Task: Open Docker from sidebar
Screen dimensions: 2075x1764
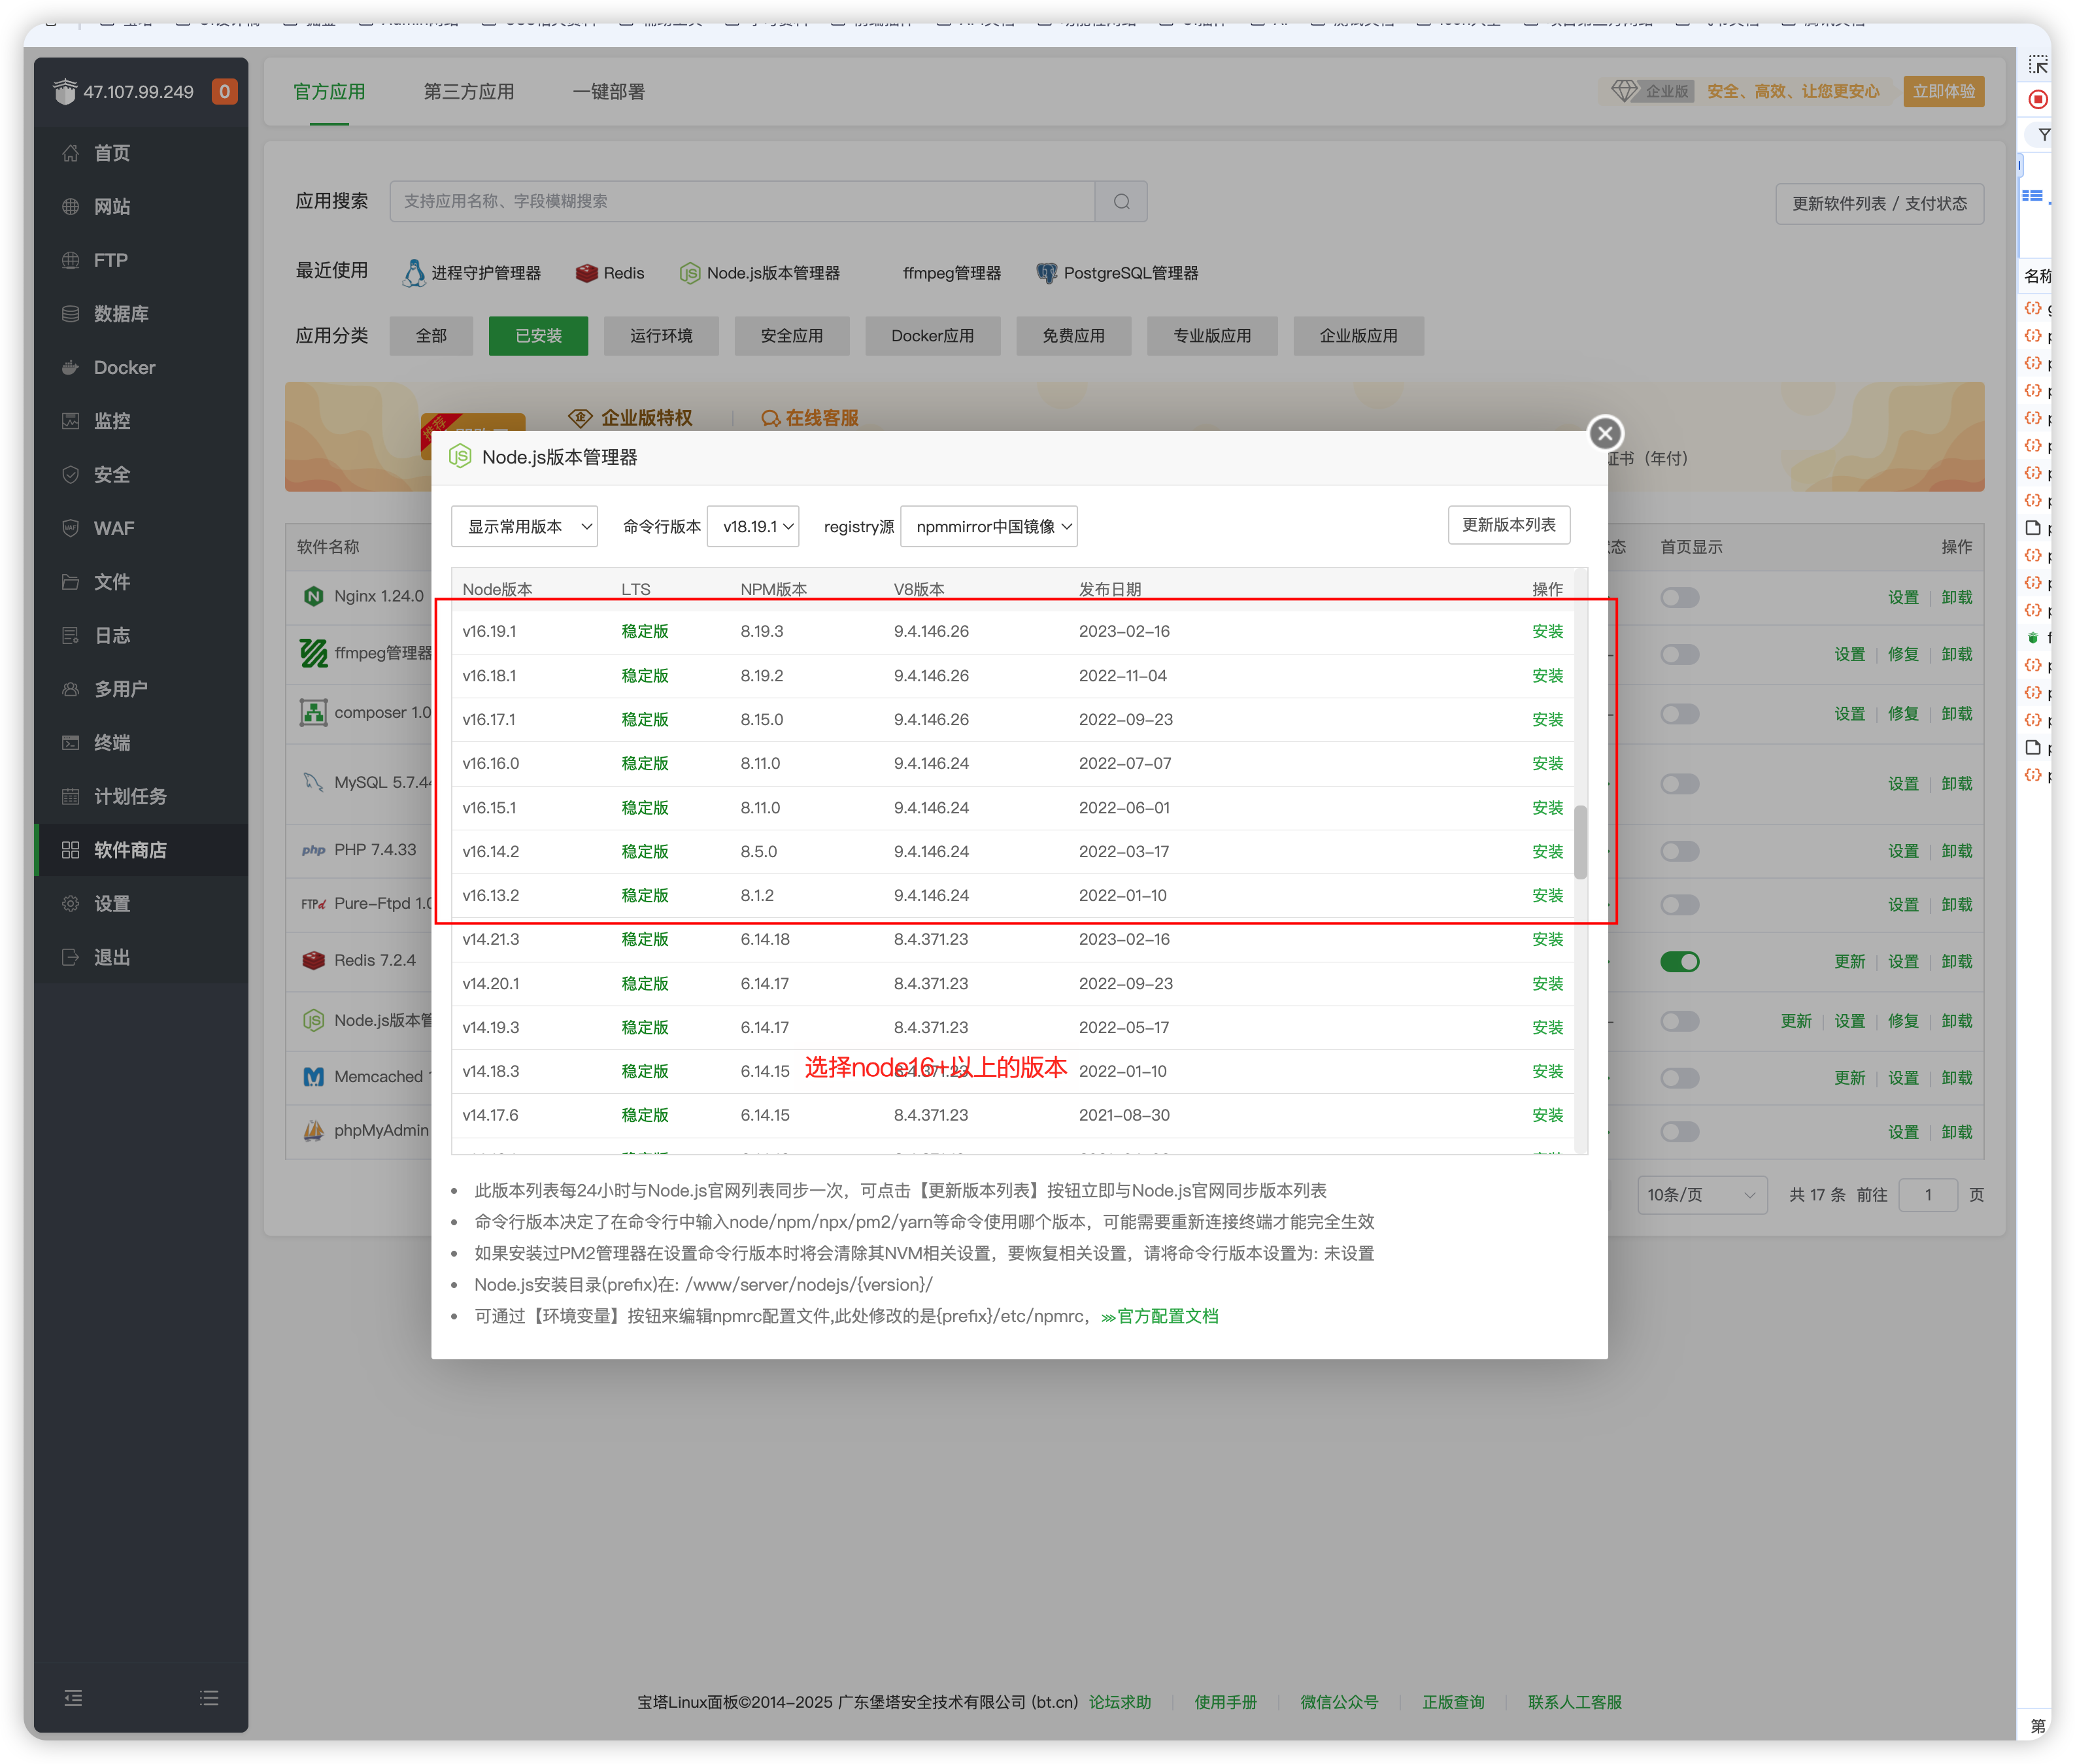Action: point(123,367)
